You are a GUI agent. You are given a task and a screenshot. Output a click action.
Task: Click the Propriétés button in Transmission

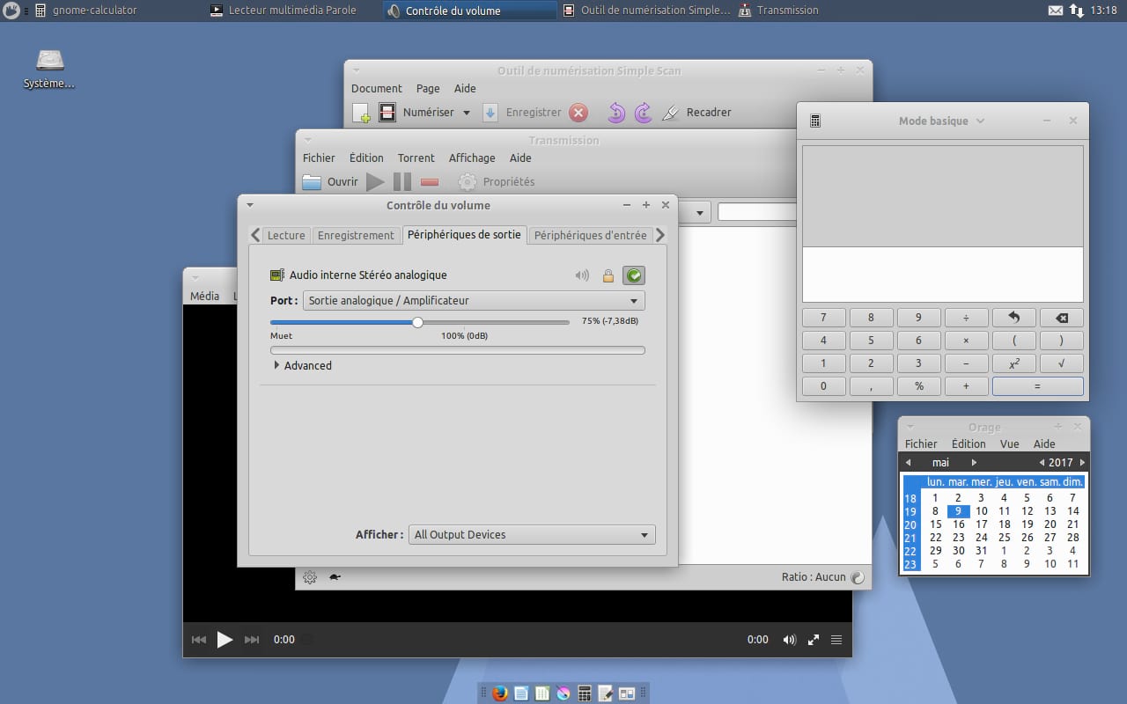pyautogui.click(x=497, y=182)
